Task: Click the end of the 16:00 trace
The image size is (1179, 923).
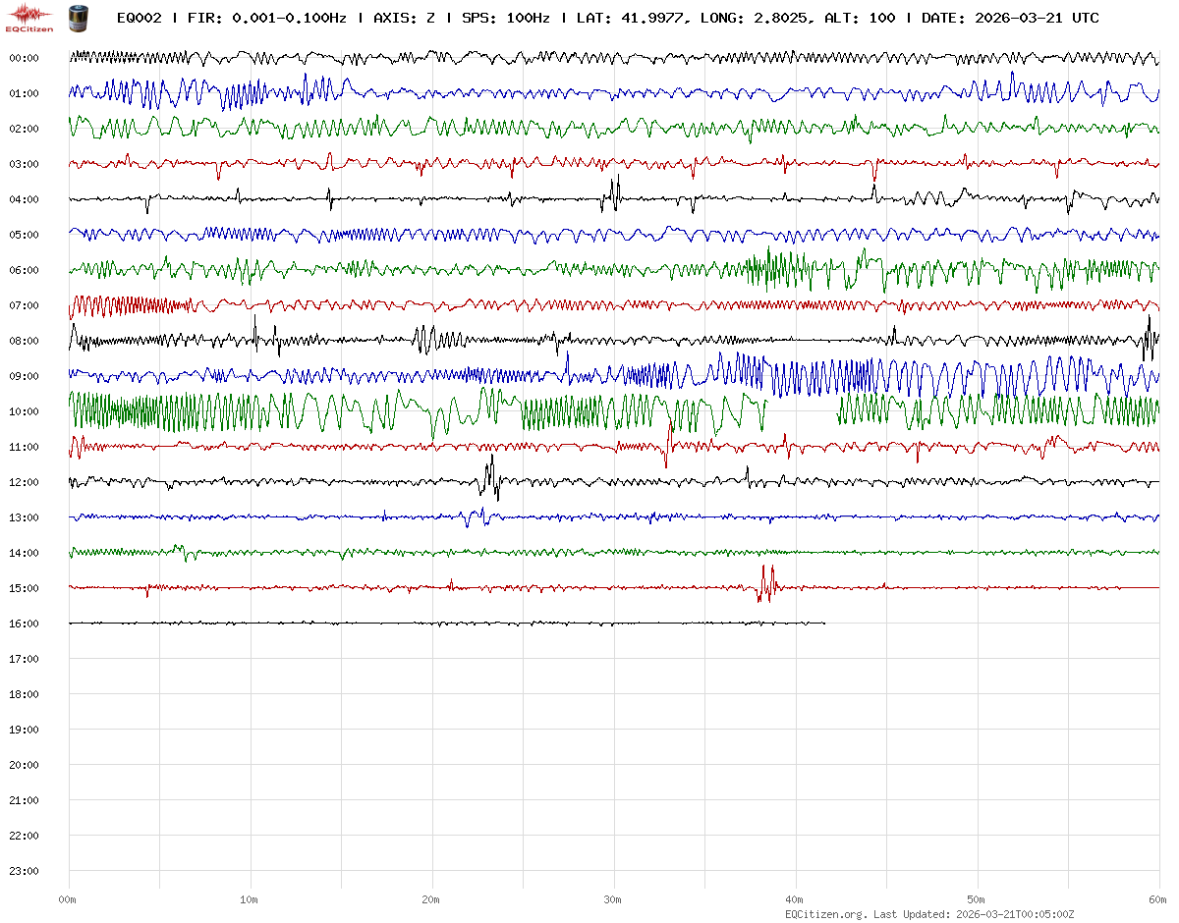Action: click(823, 624)
